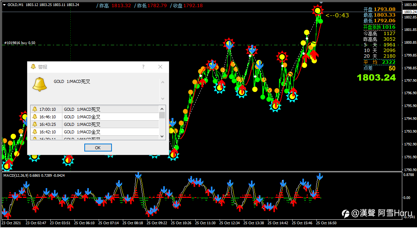Confirm the alert with the OK button

coord(98,148)
